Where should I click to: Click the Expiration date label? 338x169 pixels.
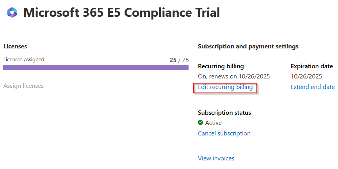[x=311, y=66]
